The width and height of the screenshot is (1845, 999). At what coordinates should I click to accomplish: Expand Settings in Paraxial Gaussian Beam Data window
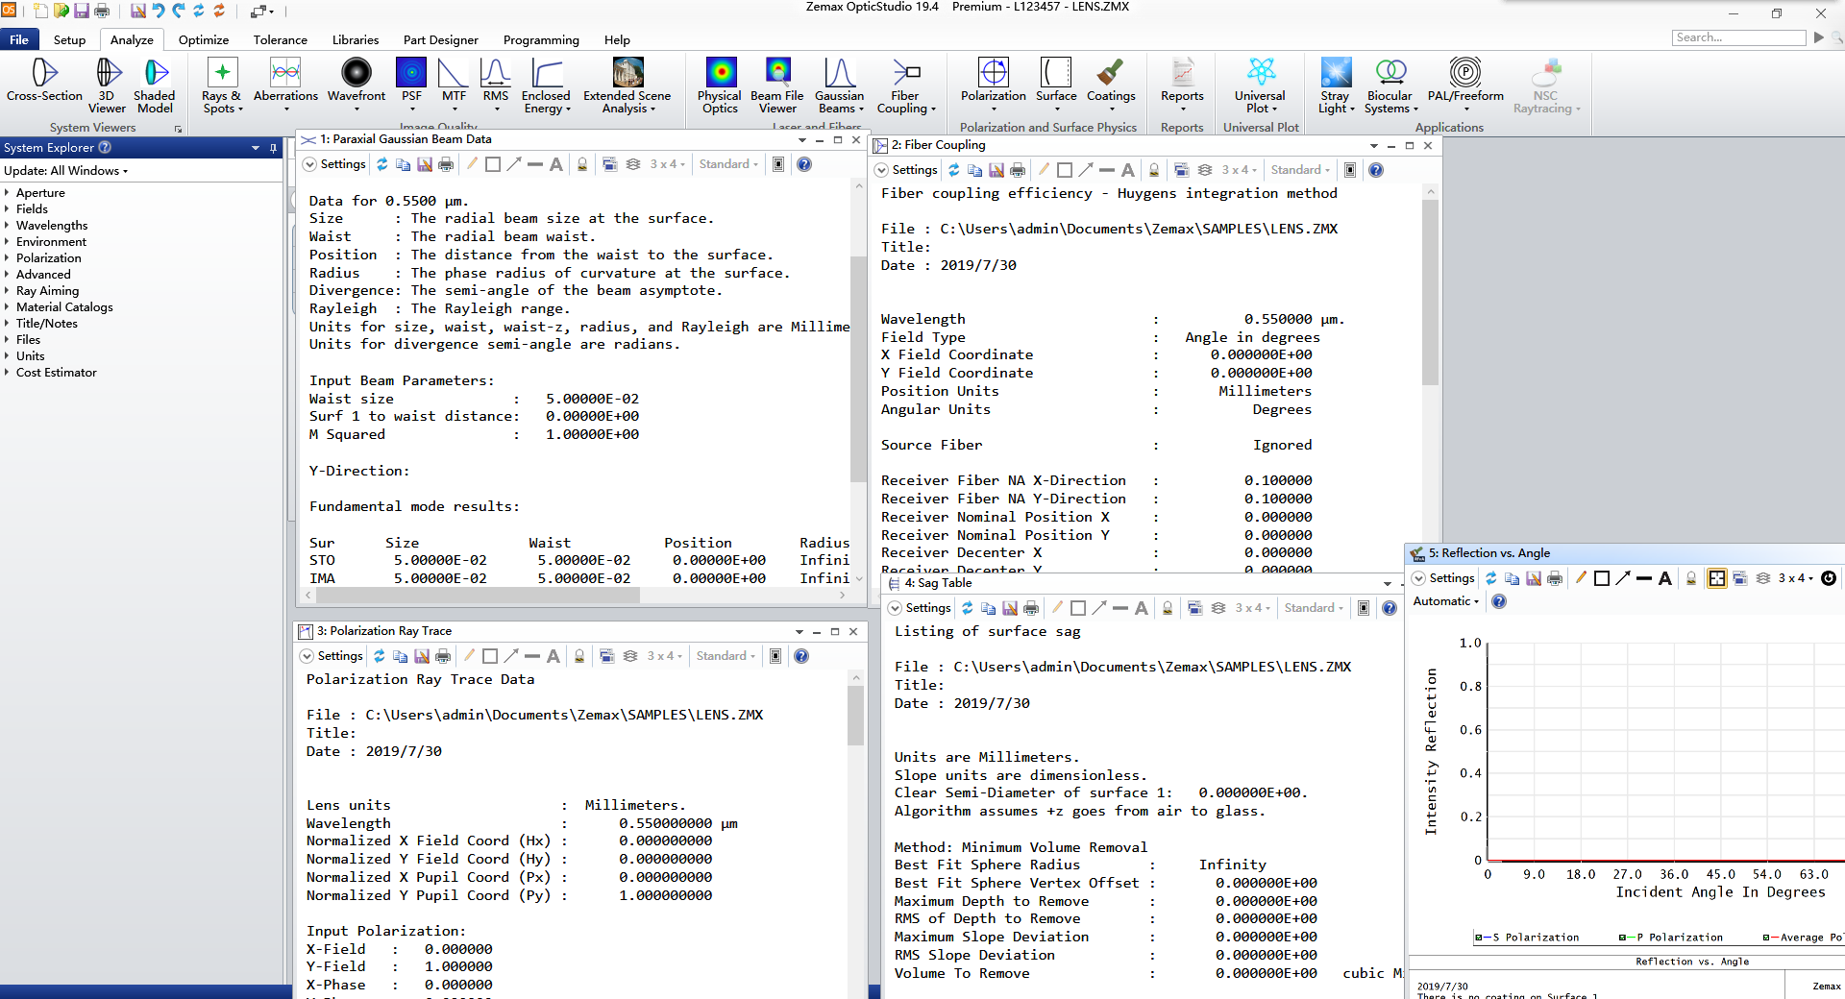[x=333, y=164]
